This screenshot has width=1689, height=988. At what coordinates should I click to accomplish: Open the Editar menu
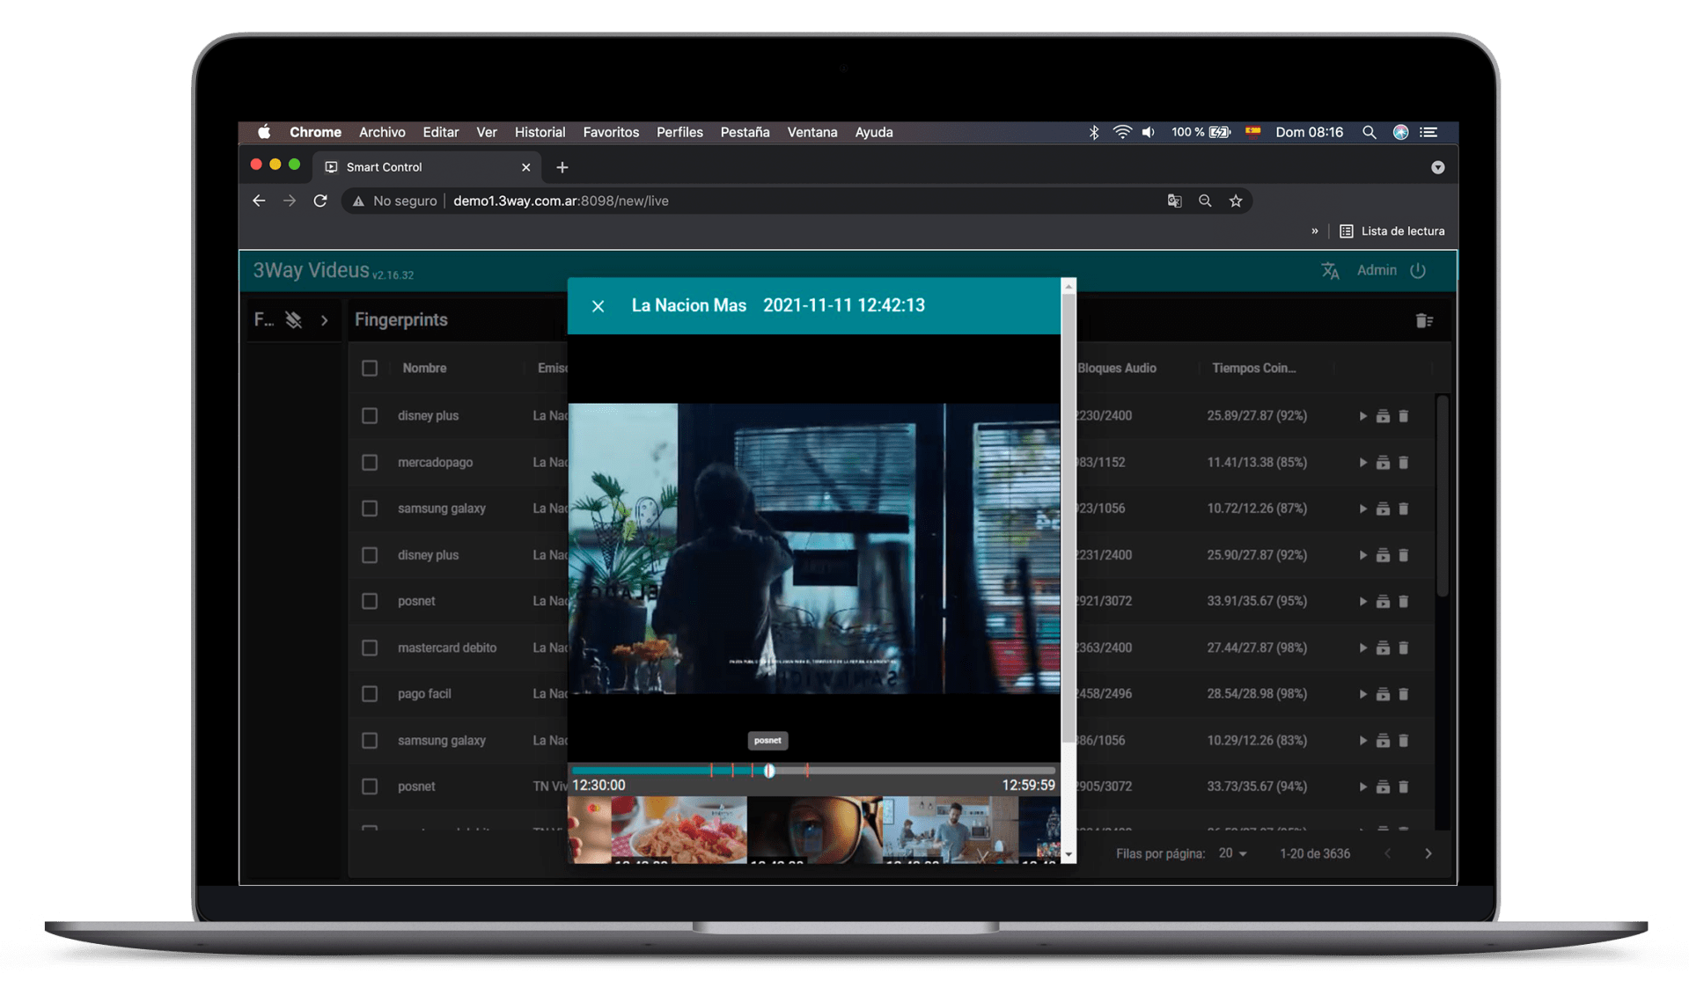tap(440, 132)
